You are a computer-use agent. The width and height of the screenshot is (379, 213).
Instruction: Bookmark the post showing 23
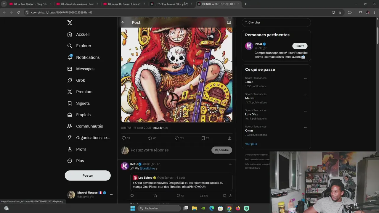pyautogui.click(x=203, y=138)
